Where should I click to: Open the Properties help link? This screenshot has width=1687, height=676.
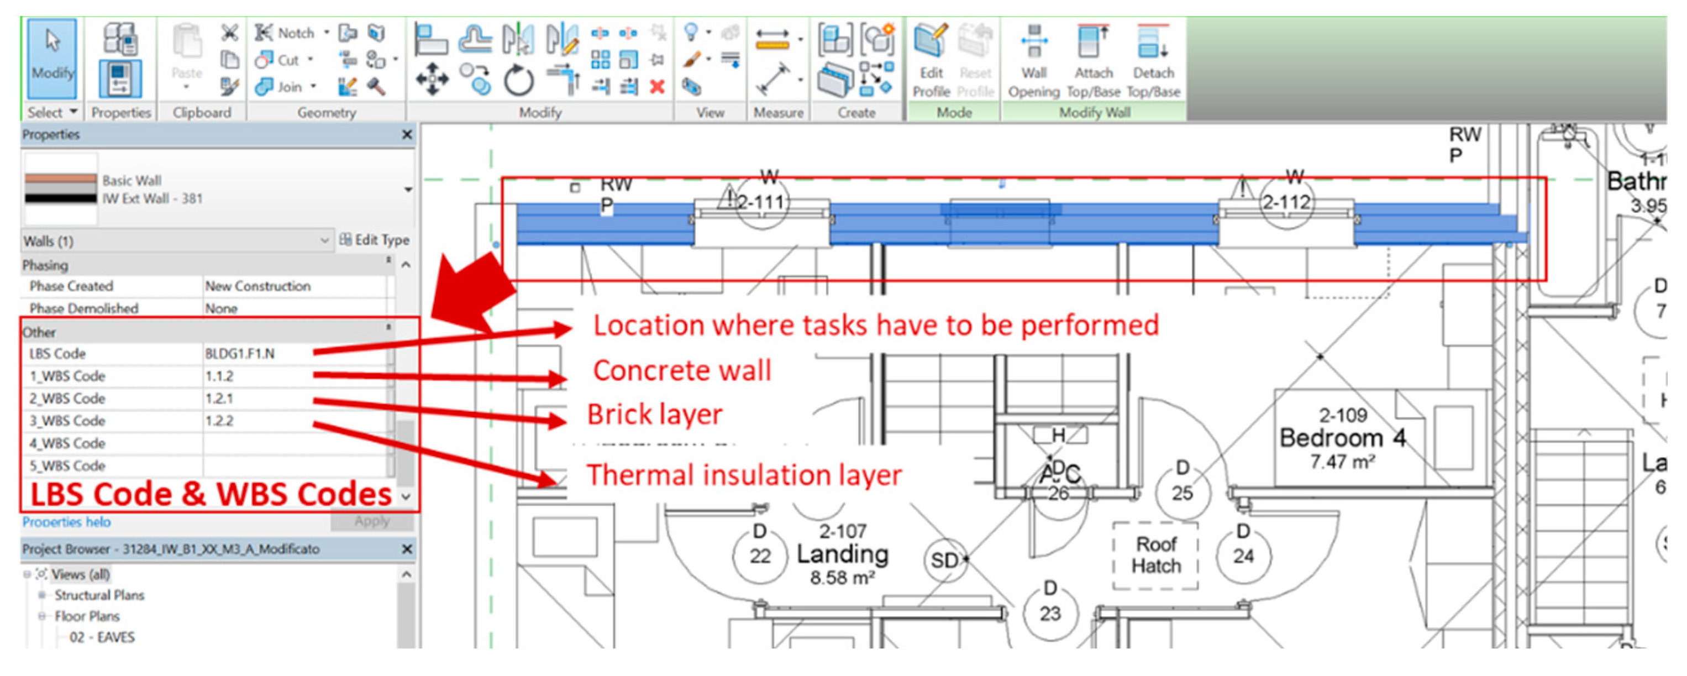coord(66,522)
